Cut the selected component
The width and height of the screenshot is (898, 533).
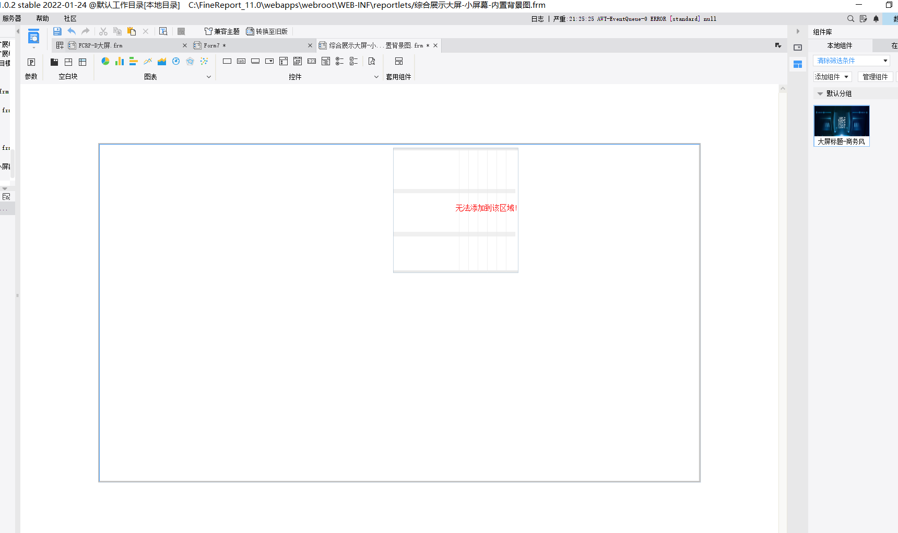point(103,31)
